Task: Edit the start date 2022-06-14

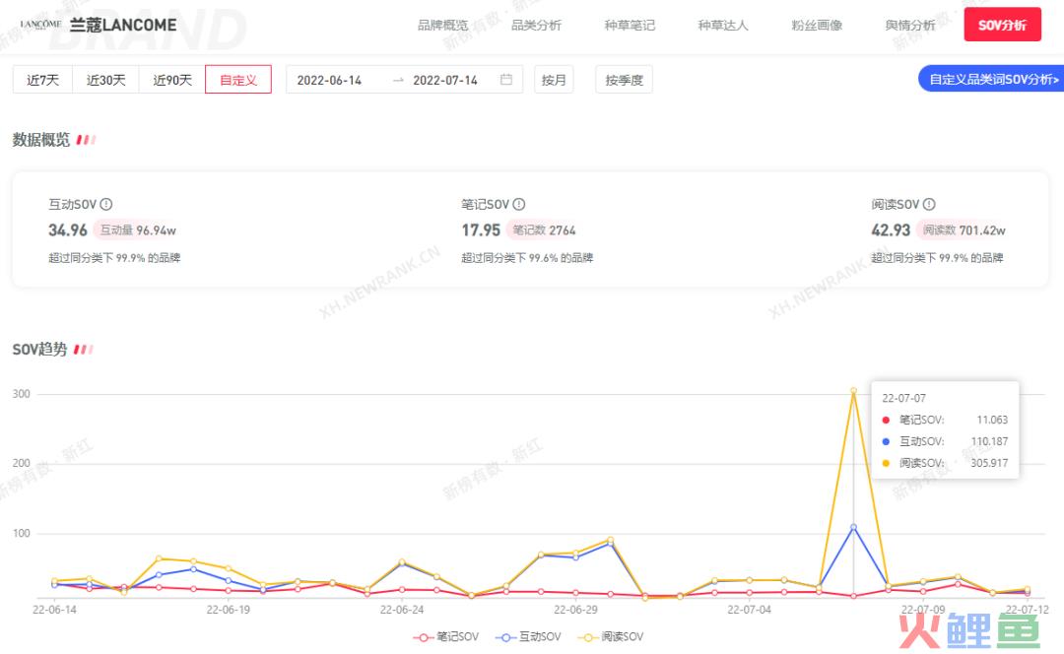Action: pyautogui.click(x=329, y=80)
